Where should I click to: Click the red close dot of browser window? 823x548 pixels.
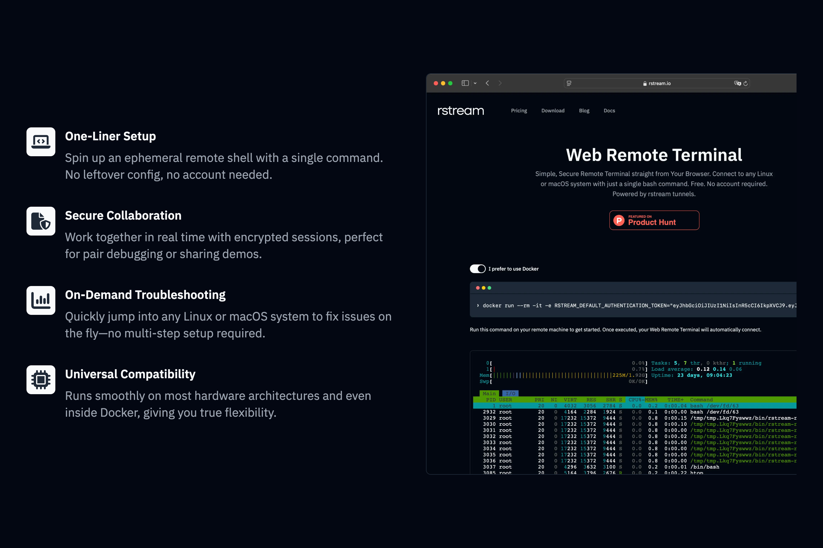[436, 83]
